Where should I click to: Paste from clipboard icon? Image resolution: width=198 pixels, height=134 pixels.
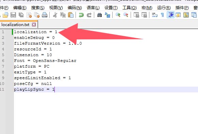[x=71, y=15]
